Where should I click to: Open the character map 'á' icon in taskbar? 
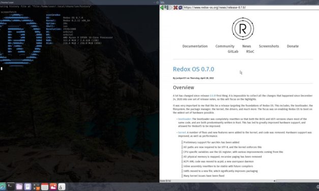(62, 186)
